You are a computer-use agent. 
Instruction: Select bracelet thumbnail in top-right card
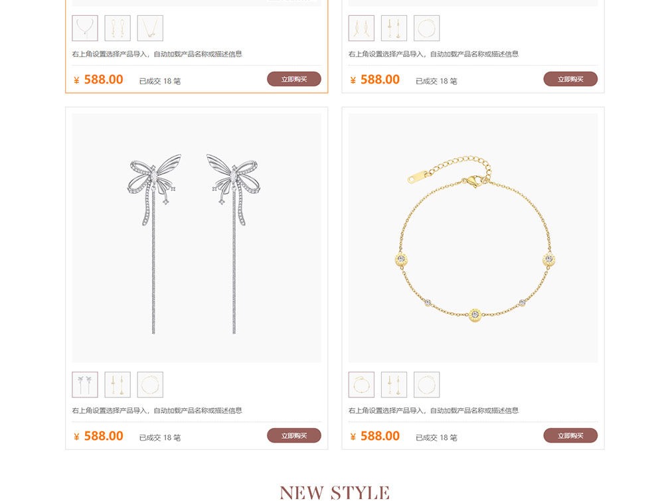(427, 29)
